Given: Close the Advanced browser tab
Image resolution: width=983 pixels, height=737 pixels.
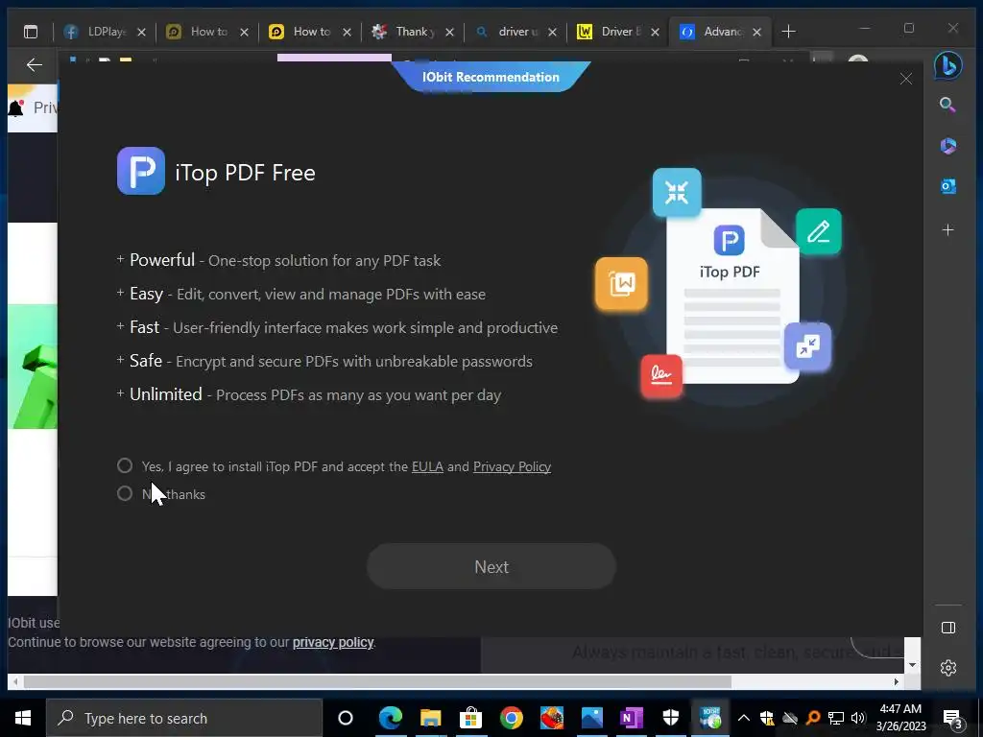Looking at the screenshot, I should [x=756, y=32].
